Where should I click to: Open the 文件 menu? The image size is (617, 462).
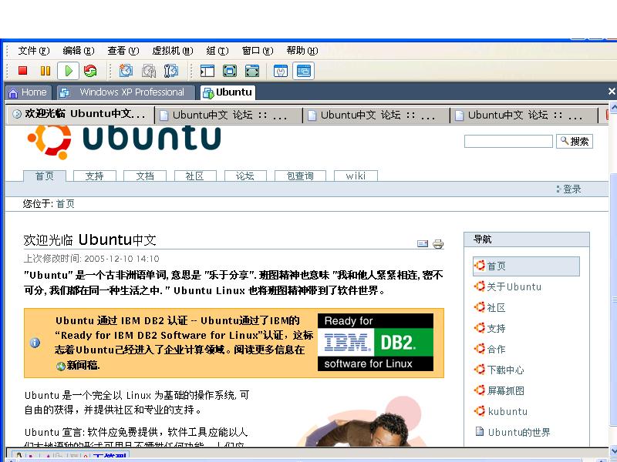34,51
